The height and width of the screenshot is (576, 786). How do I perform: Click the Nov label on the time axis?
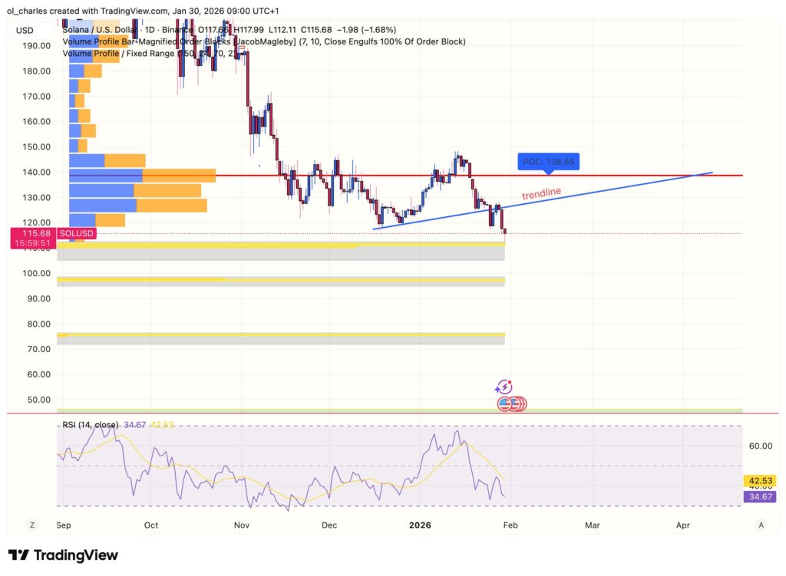click(x=242, y=525)
